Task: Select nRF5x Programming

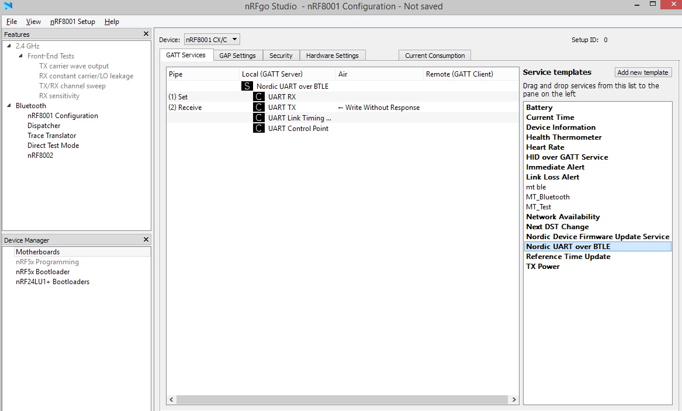Action: coord(47,262)
